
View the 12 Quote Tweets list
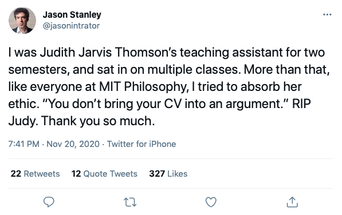click(x=104, y=174)
